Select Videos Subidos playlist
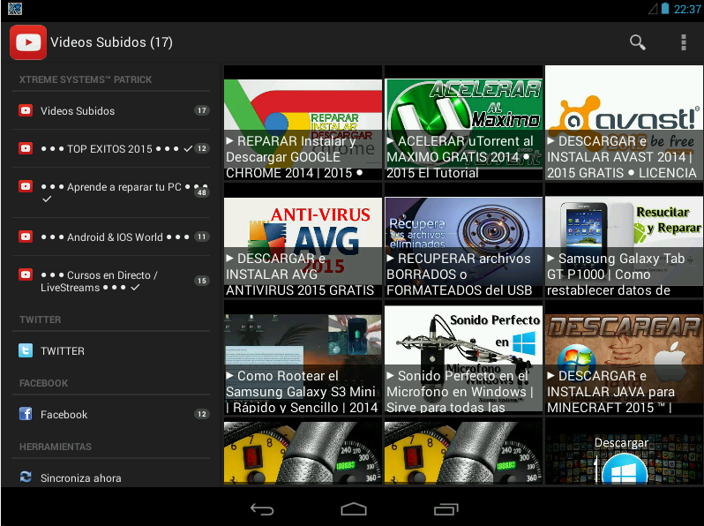 coord(111,110)
